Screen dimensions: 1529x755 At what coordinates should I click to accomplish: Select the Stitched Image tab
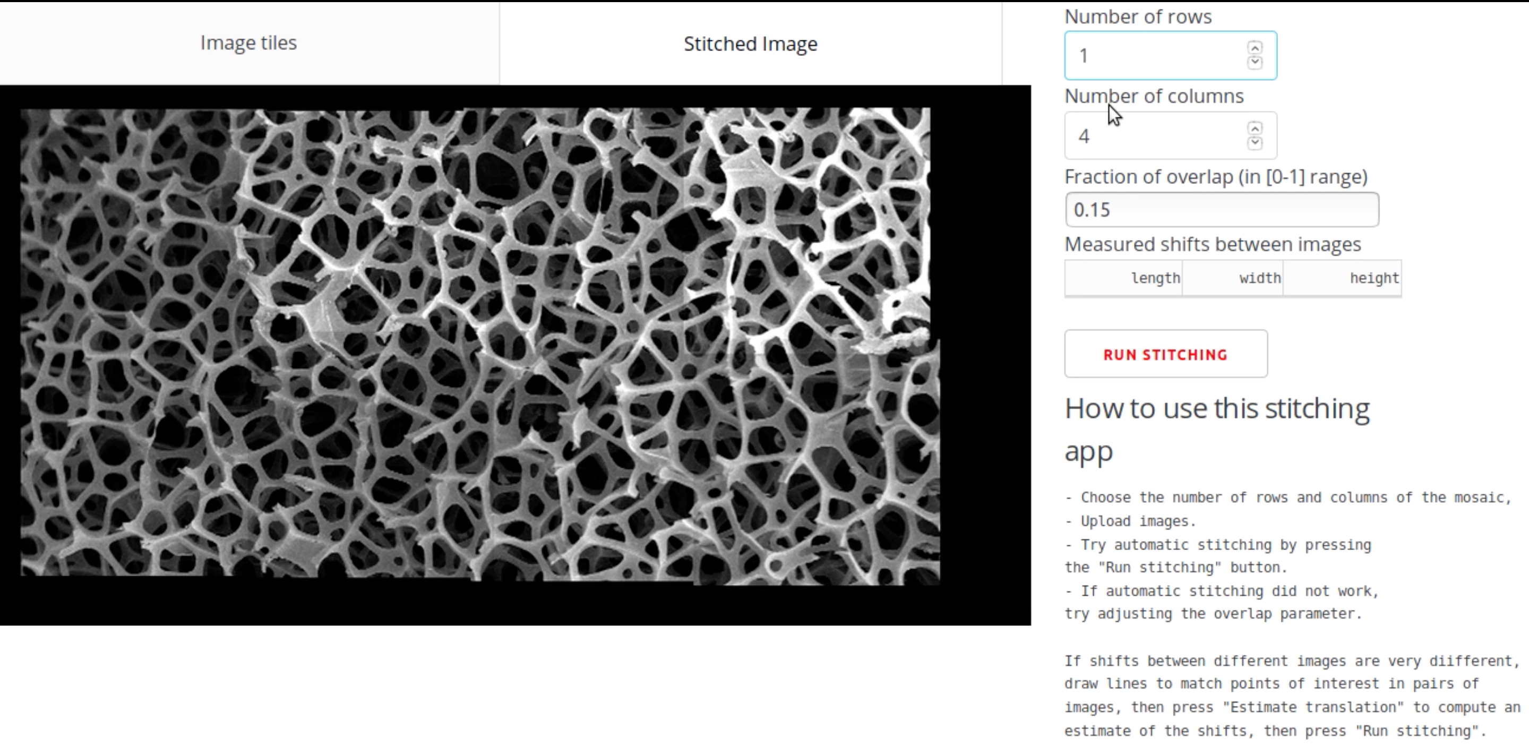(750, 44)
